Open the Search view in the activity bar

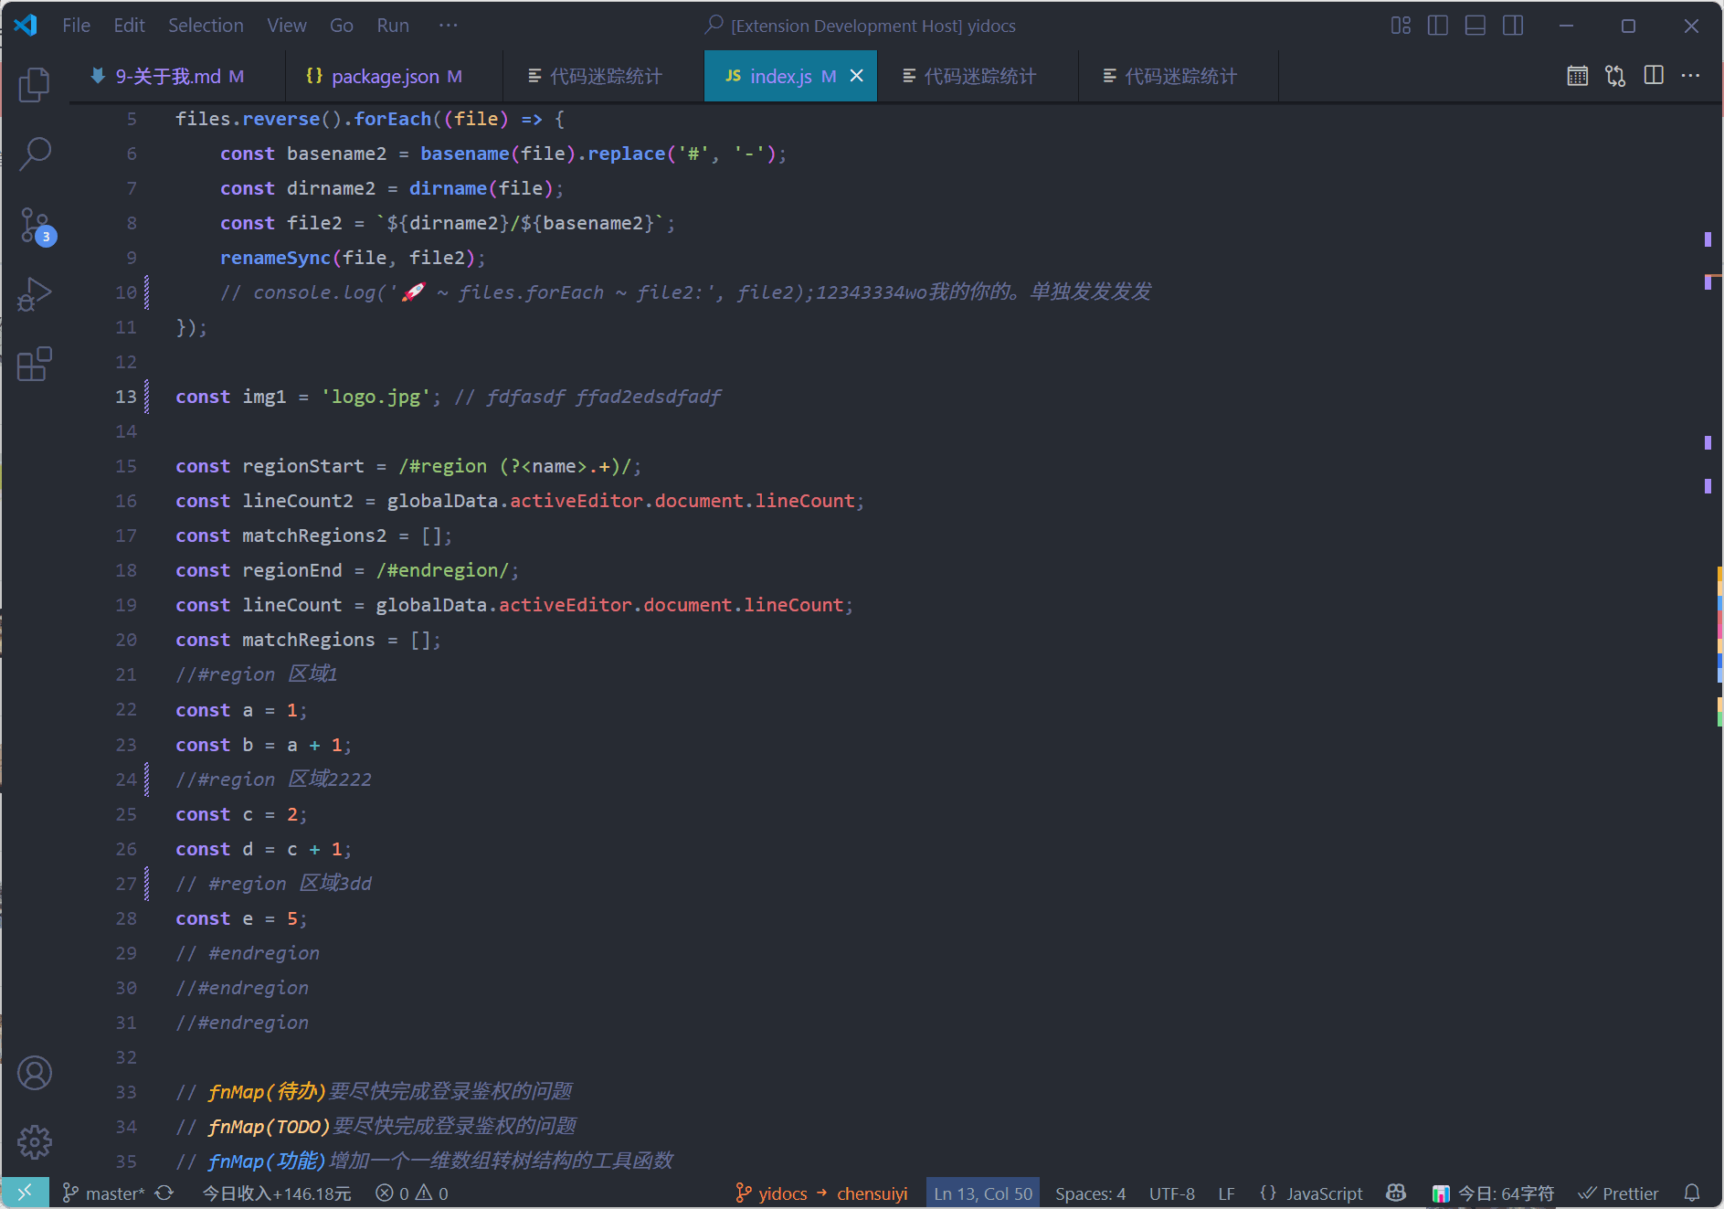(x=35, y=154)
